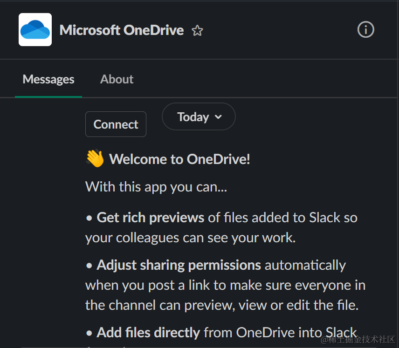
Task: Click the word "automatically" in the message
Action: 305,266
